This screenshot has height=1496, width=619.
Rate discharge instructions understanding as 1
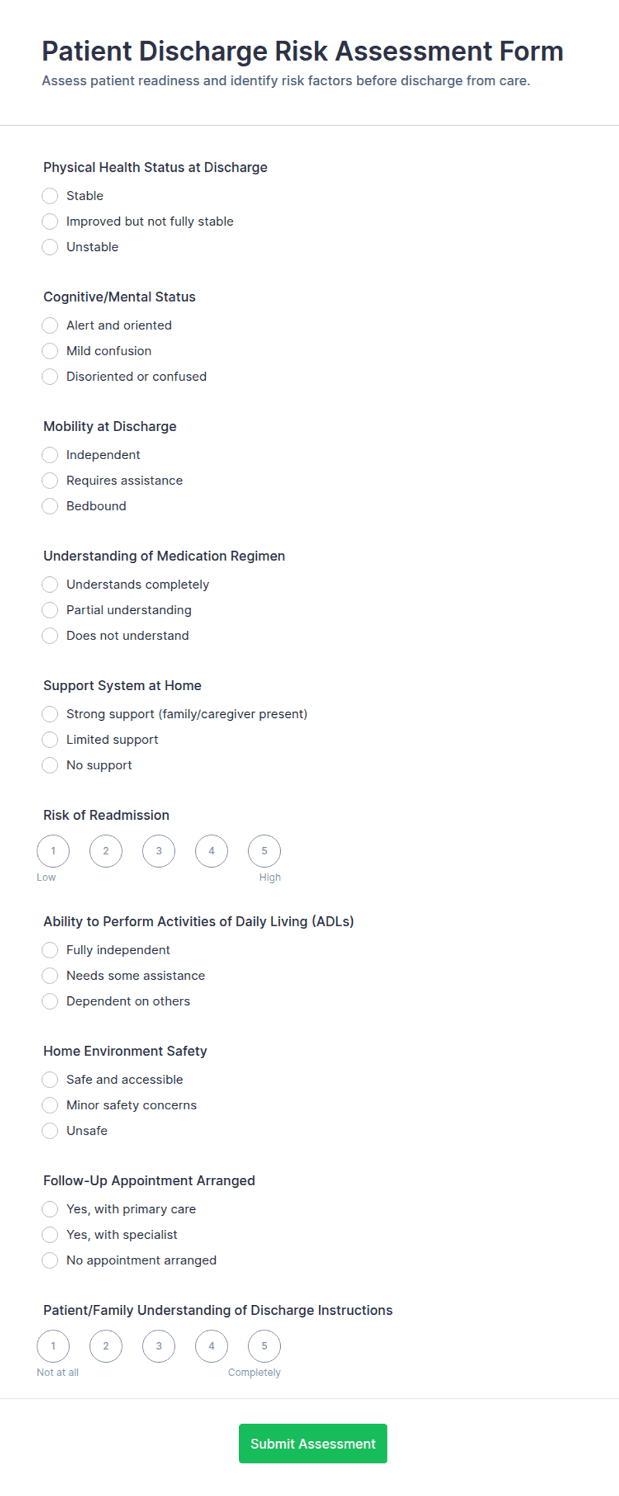[53, 1346]
